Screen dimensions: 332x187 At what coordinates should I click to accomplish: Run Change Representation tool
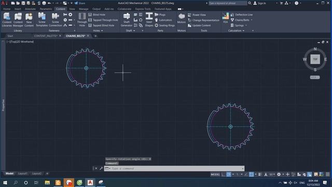(204, 20)
